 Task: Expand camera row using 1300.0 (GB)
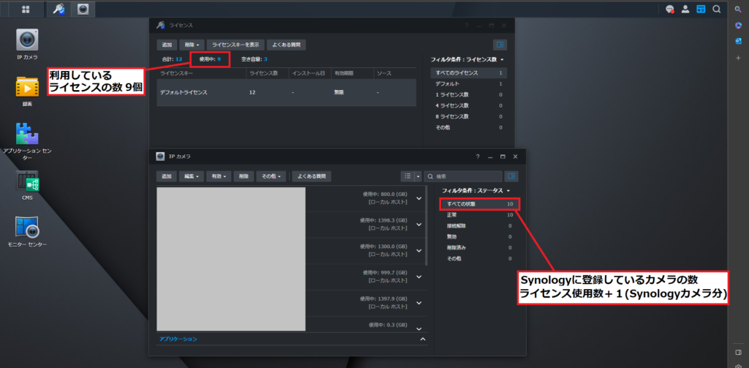pyautogui.click(x=419, y=250)
